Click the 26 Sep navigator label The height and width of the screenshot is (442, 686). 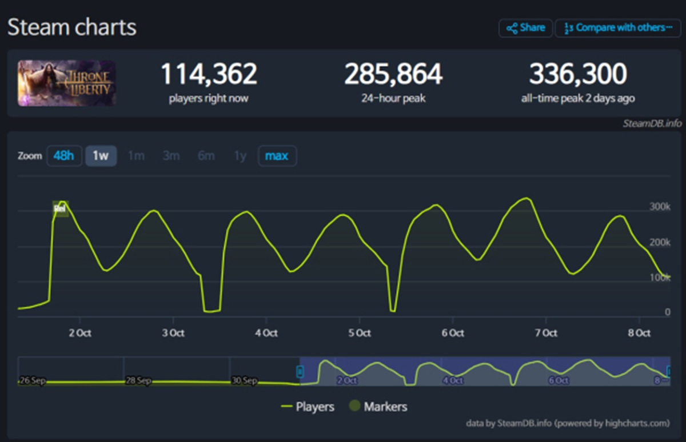(32, 380)
